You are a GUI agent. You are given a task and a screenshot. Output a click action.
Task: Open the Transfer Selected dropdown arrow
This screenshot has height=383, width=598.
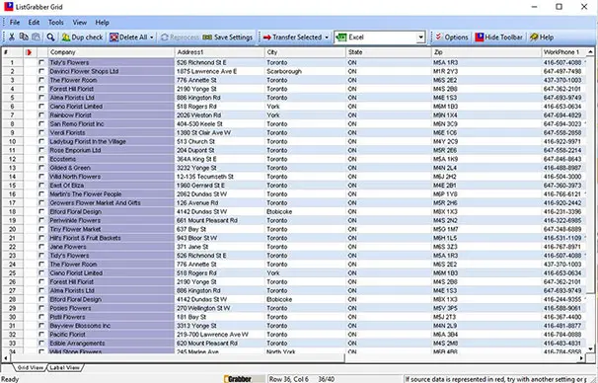pyautogui.click(x=327, y=38)
